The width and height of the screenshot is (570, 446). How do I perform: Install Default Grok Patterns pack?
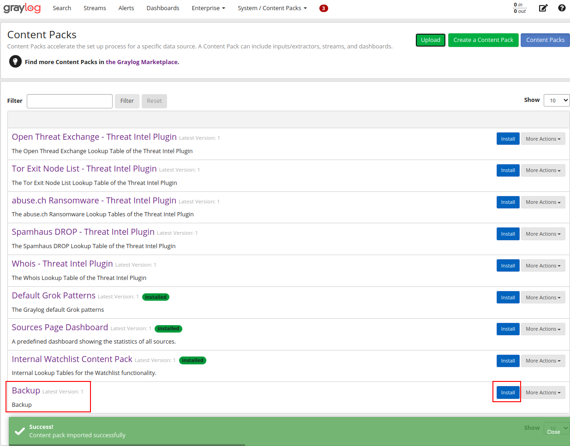click(508, 297)
